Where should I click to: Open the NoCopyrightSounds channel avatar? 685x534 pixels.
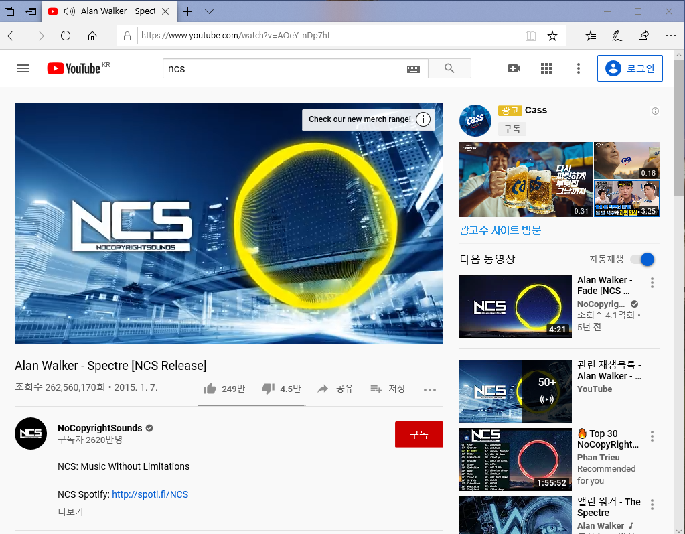click(x=31, y=433)
